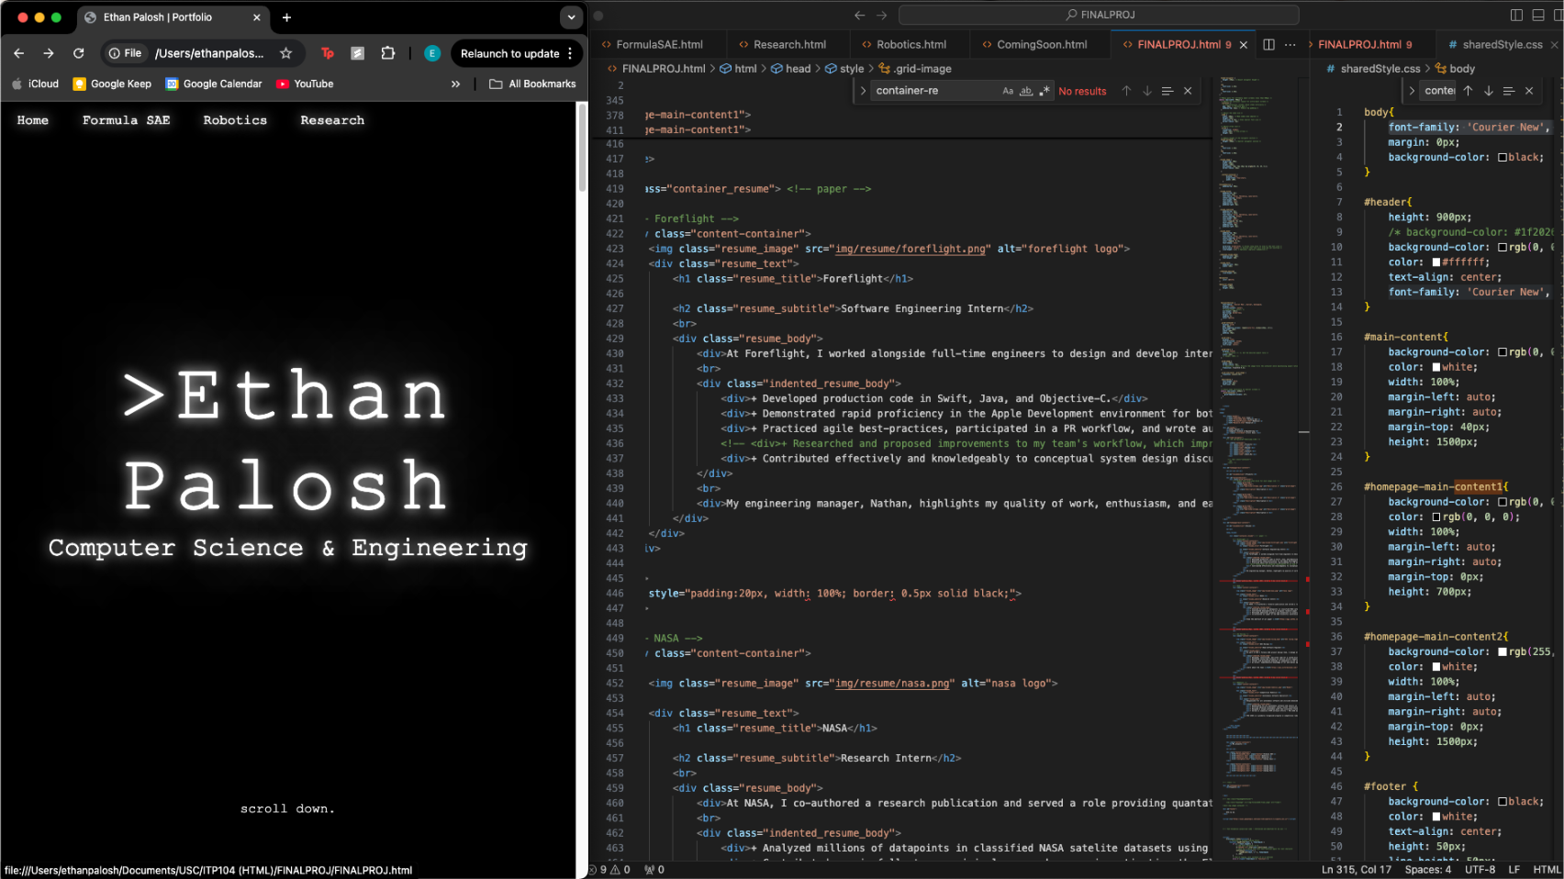Split the editor to the right
The width and height of the screenshot is (1564, 879).
(1268, 44)
